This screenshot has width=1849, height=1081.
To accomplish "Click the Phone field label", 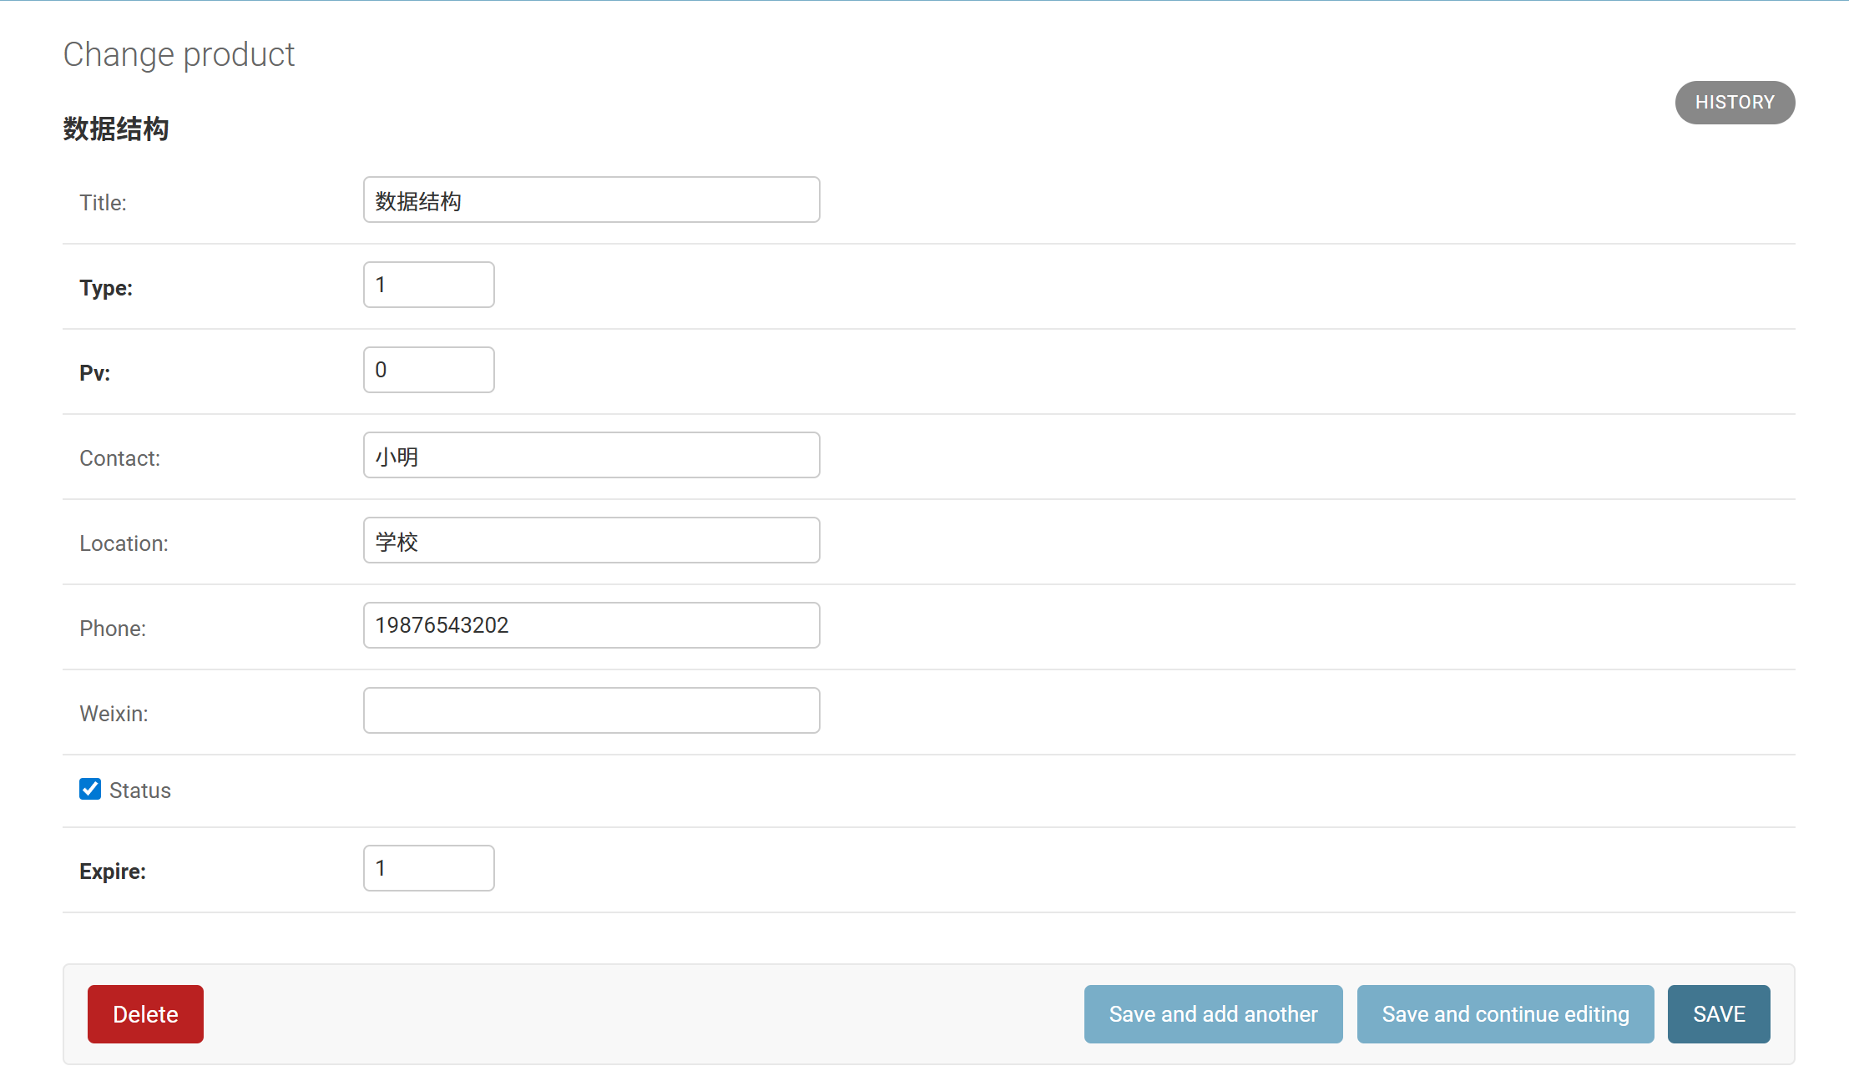I will 113,629.
